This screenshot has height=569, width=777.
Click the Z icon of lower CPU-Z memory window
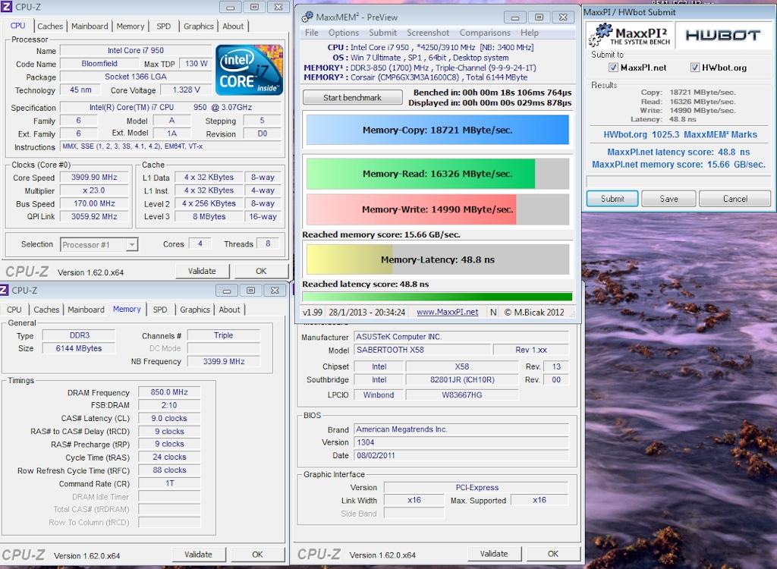coord(4,290)
